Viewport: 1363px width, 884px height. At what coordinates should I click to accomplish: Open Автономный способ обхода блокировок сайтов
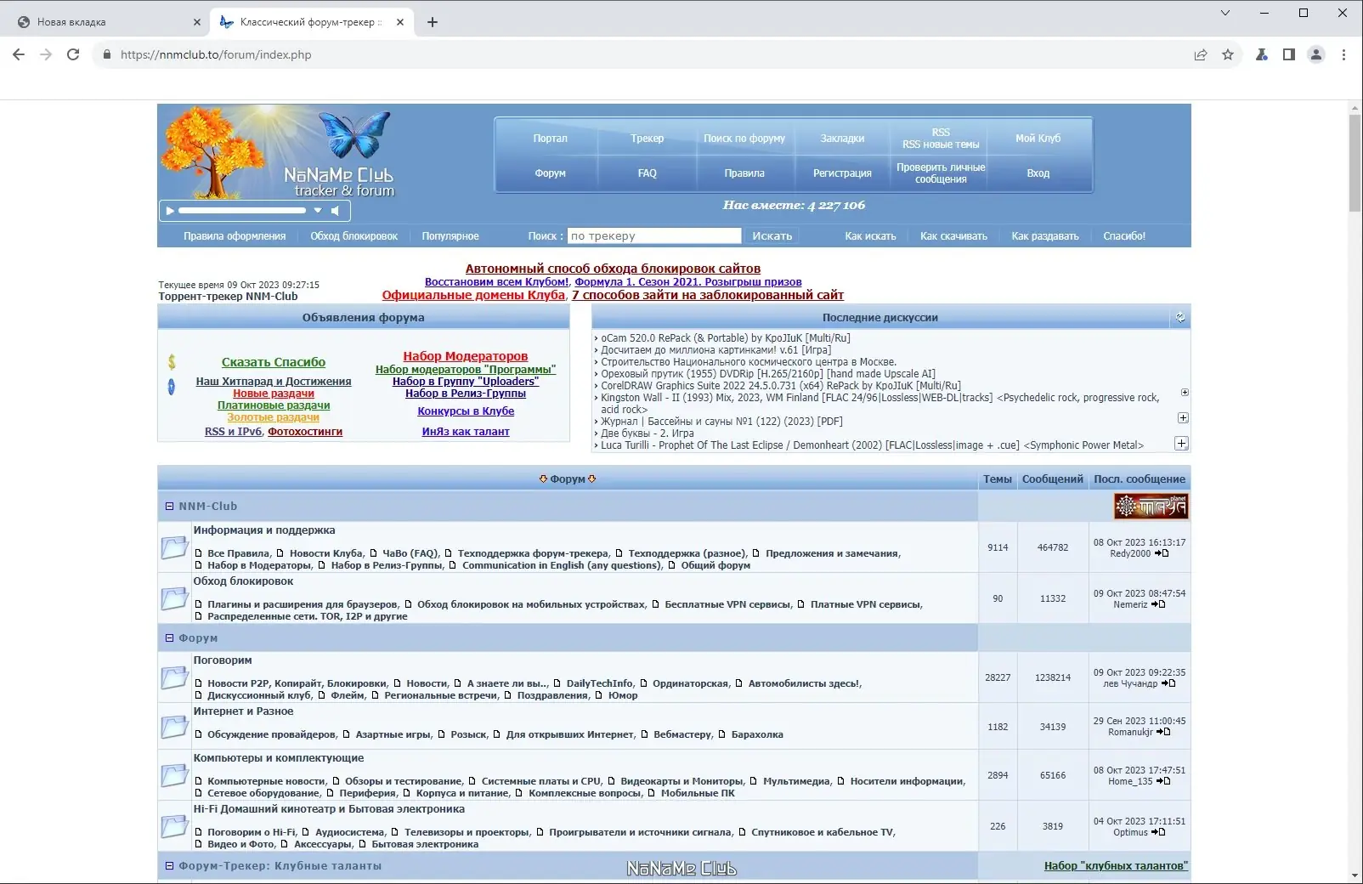tap(613, 269)
